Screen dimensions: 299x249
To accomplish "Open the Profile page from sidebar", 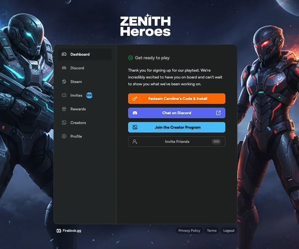I will click(76, 136).
